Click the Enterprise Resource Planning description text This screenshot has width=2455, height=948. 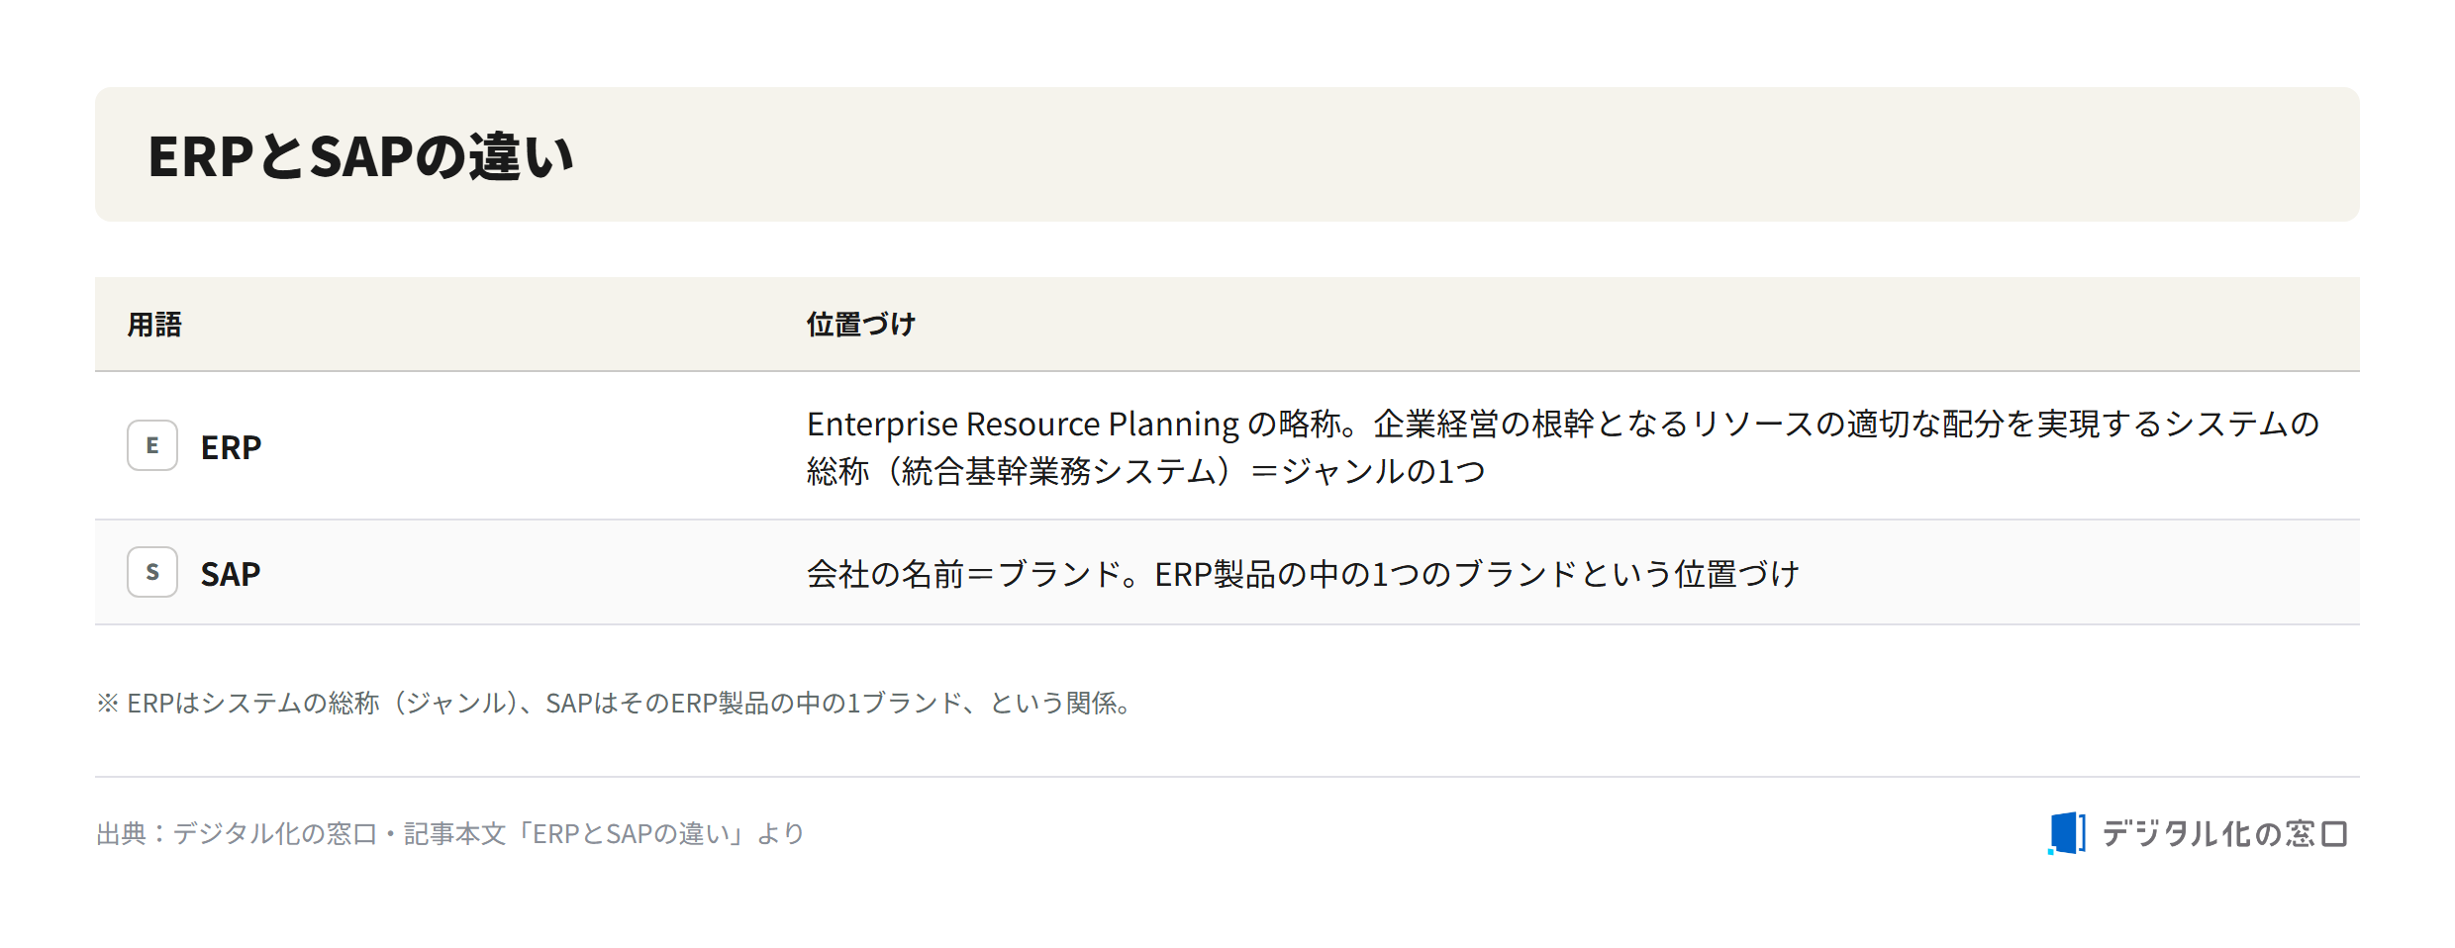[x=1563, y=447]
